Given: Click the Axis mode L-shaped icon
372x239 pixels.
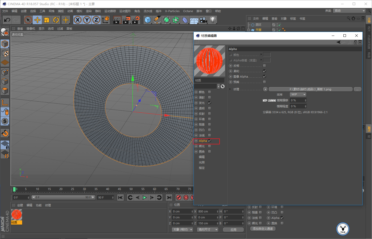Looking at the screenshot, I should 5,103.
